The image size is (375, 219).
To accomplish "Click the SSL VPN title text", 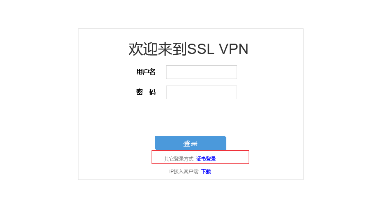I will pyautogui.click(x=218, y=49).
